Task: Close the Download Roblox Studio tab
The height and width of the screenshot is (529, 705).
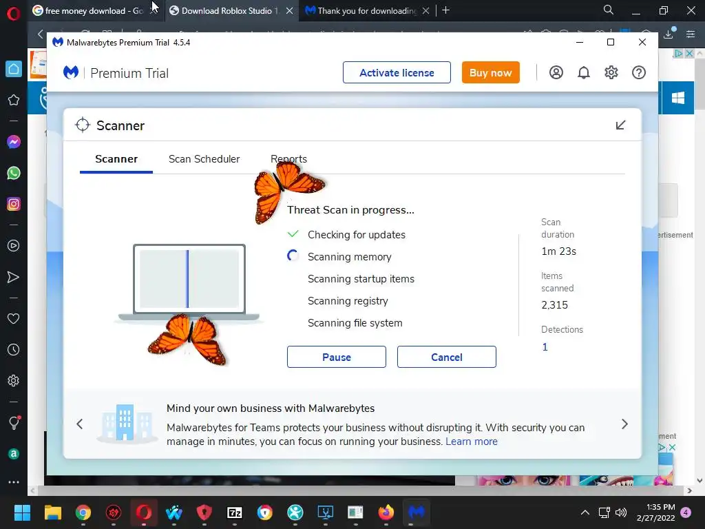Action: 290,10
